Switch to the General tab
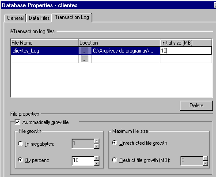Viewport: 216px width, 177px height. pos(15,18)
